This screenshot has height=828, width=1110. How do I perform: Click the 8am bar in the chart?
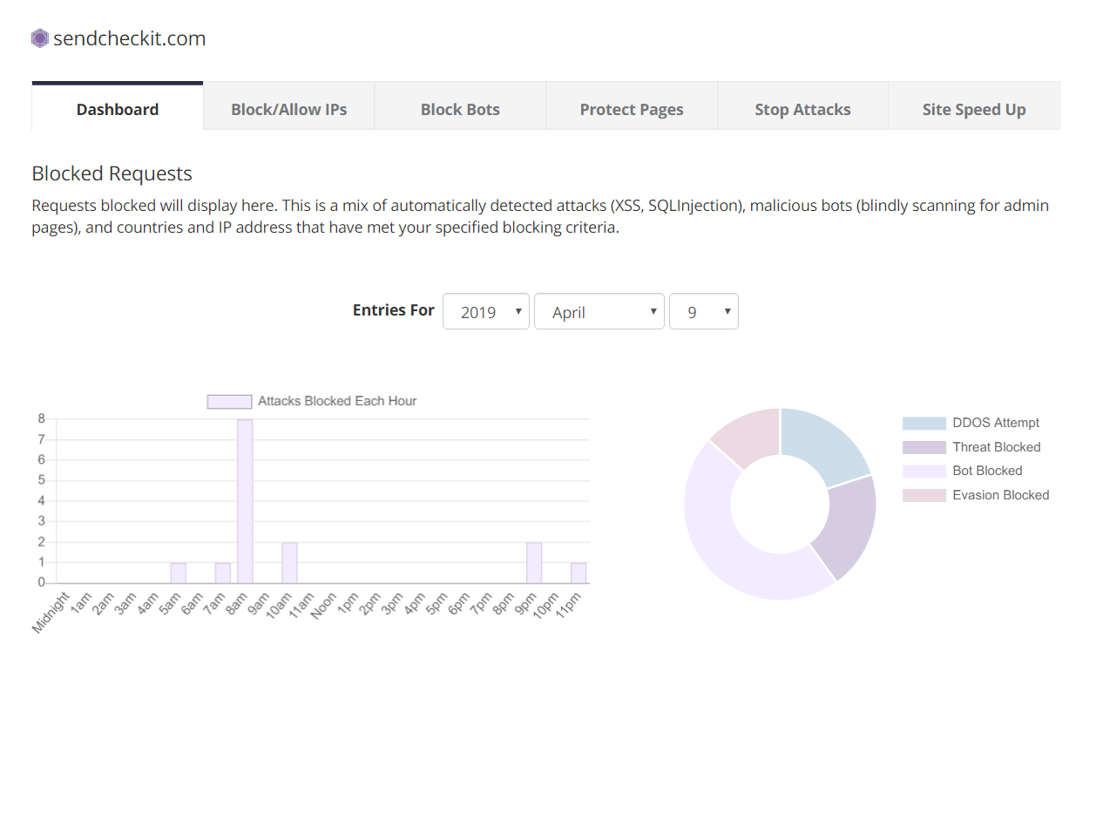[x=245, y=501]
